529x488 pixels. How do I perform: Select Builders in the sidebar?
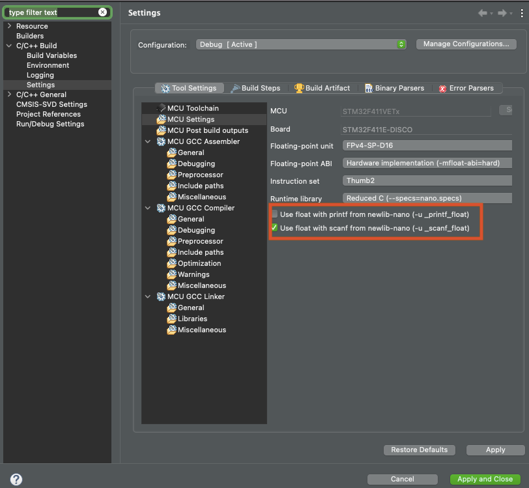pyautogui.click(x=30, y=36)
